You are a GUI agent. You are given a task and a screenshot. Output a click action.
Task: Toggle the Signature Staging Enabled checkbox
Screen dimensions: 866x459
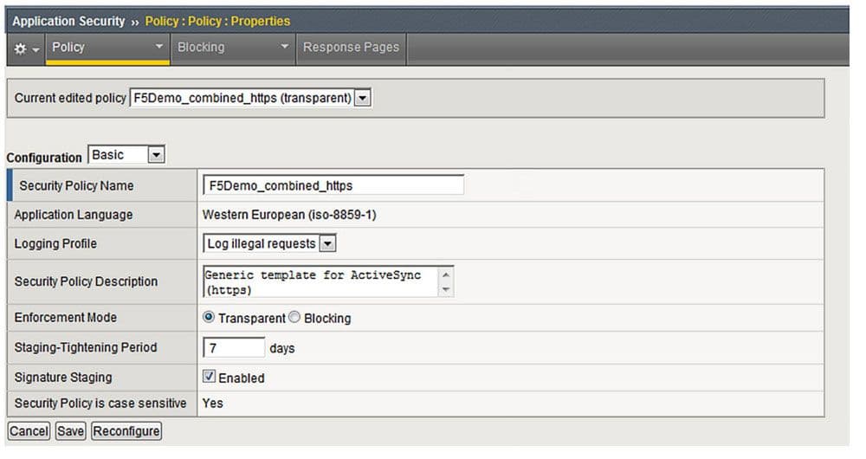pos(209,378)
